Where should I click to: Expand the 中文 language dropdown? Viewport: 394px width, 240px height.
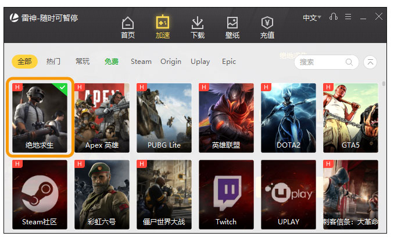pos(311,18)
